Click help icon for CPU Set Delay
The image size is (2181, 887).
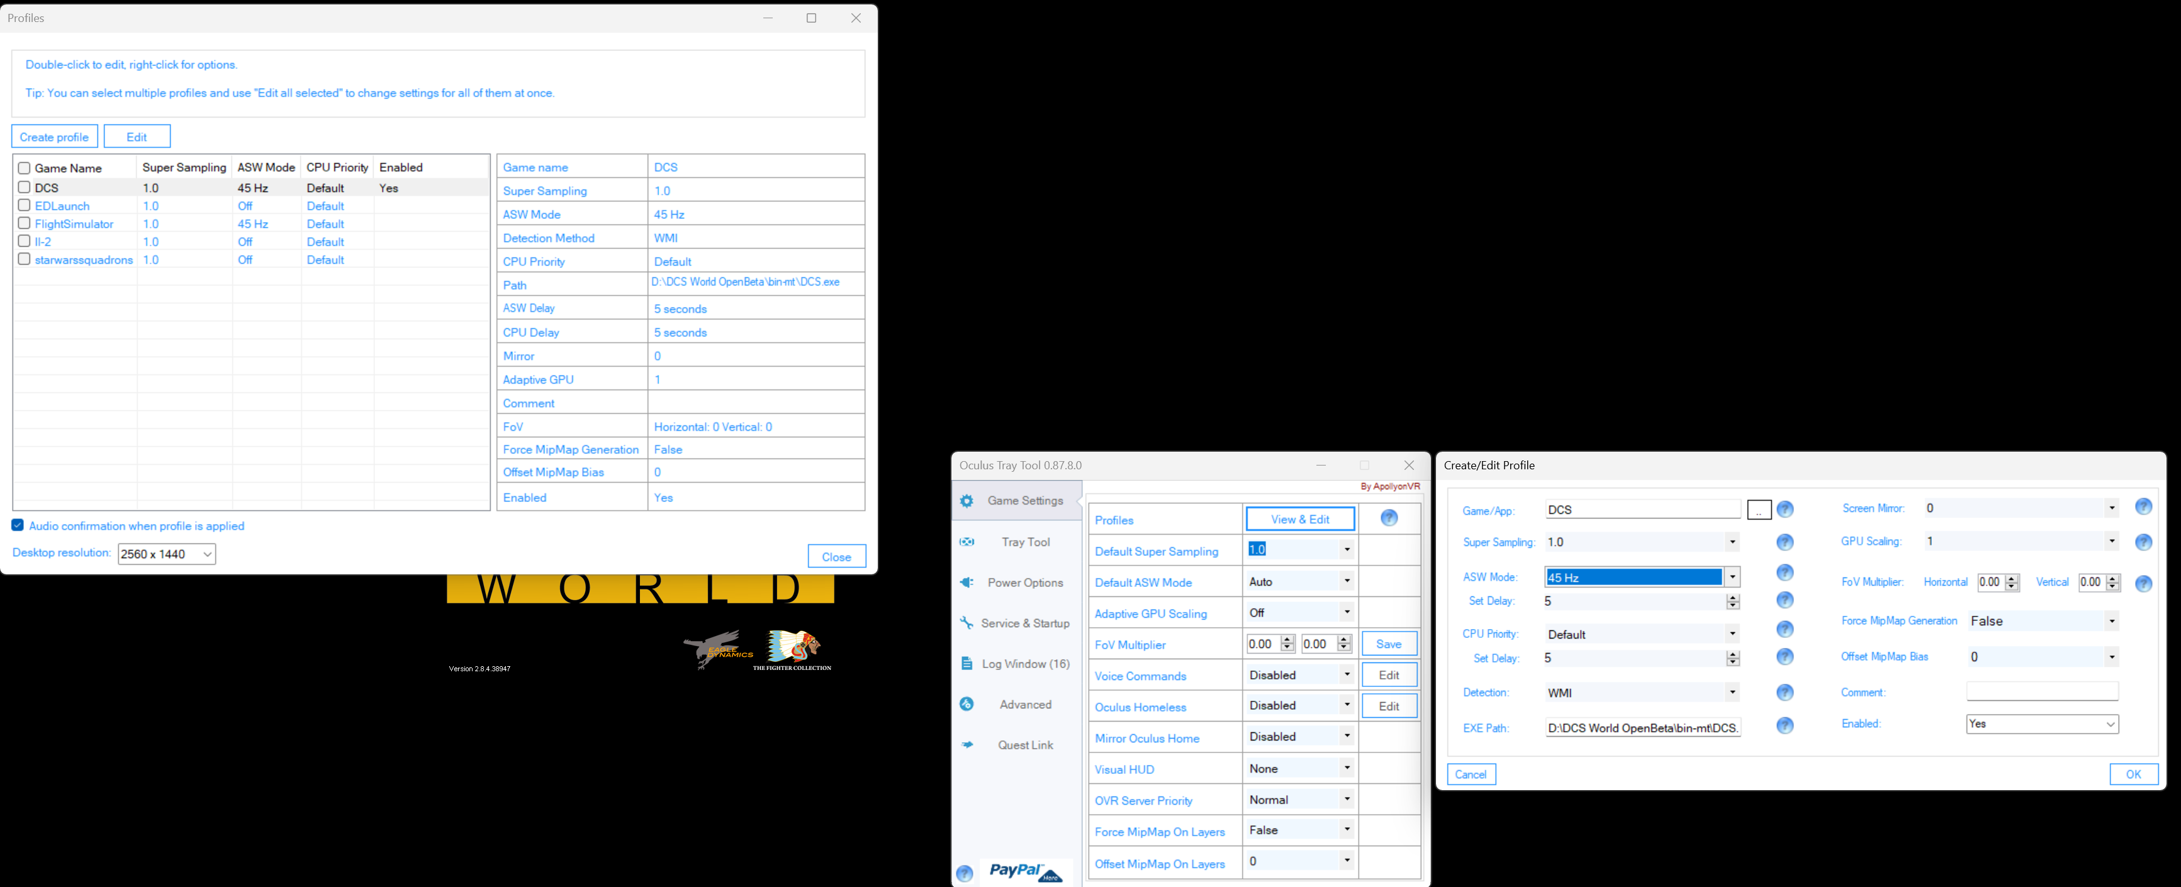pyautogui.click(x=1785, y=657)
